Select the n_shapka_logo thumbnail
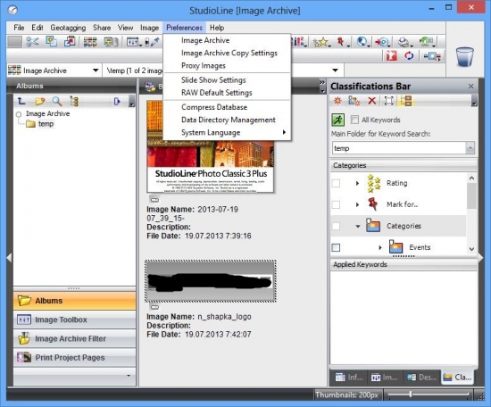Viewport: 491px width, 407px height. click(211, 281)
